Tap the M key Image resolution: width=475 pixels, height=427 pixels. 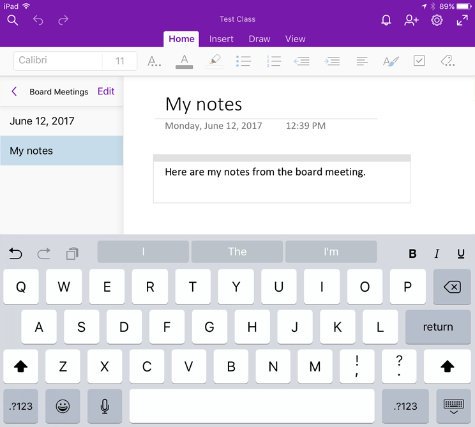[x=315, y=366]
